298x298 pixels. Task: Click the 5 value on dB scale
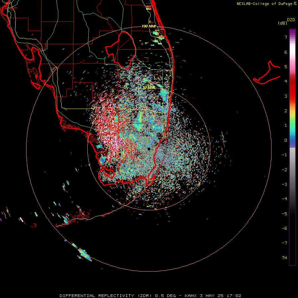tap(286, 67)
